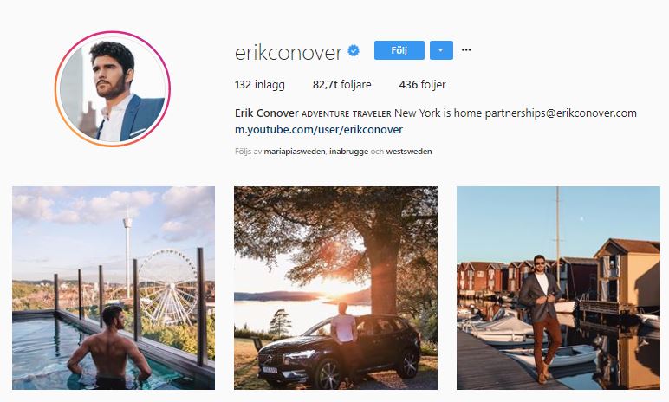The image size is (669, 402).
Task: Open the 82,7t följare followers list
Action: tap(341, 85)
